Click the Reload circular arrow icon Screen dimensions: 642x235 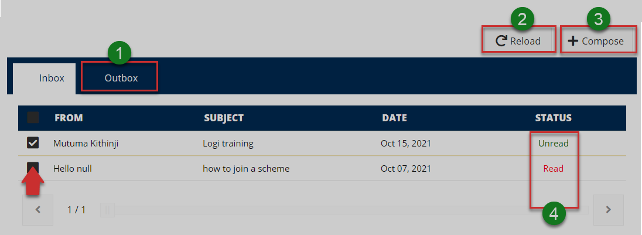tap(501, 41)
